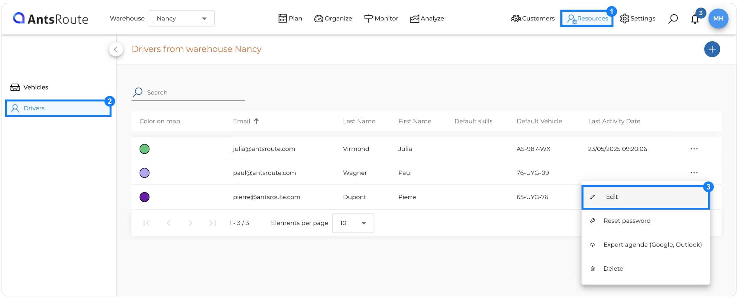This screenshot has height=300, width=738.
Task: Open the Monitor menu
Action: [381, 19]
